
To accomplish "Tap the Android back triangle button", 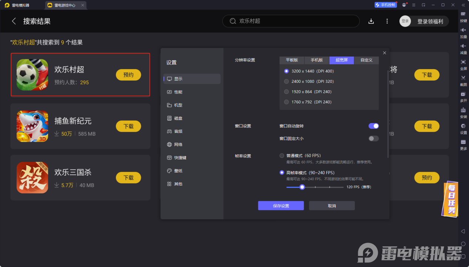I will (x=463, y=231).
